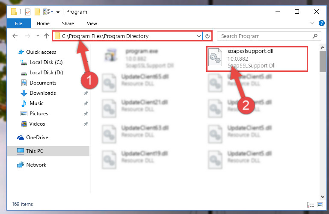Select Downloads in the navigation pane
This screenshot has height=214, width=329.
point(43,93)
